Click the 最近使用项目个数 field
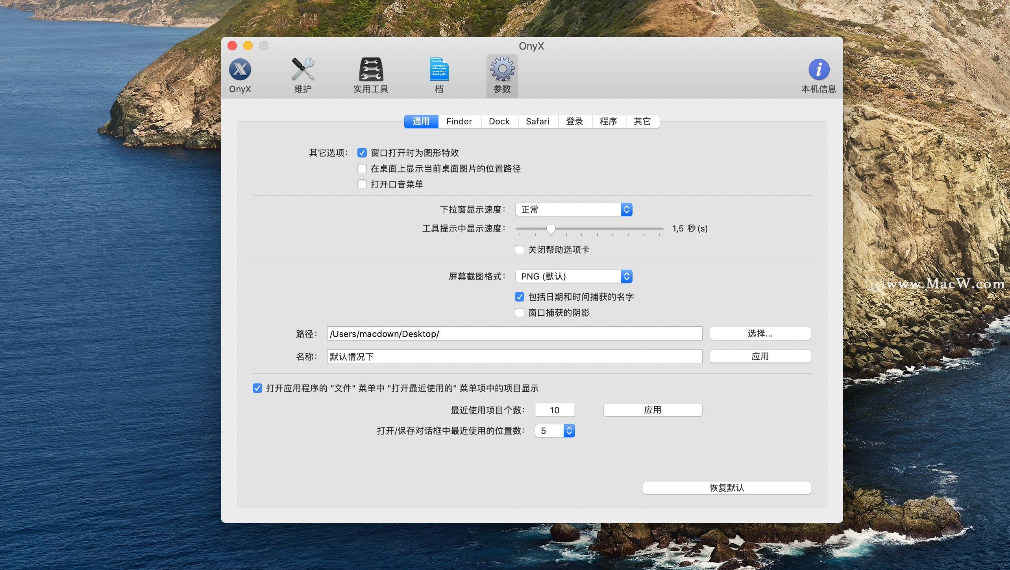 pos(555,410)
